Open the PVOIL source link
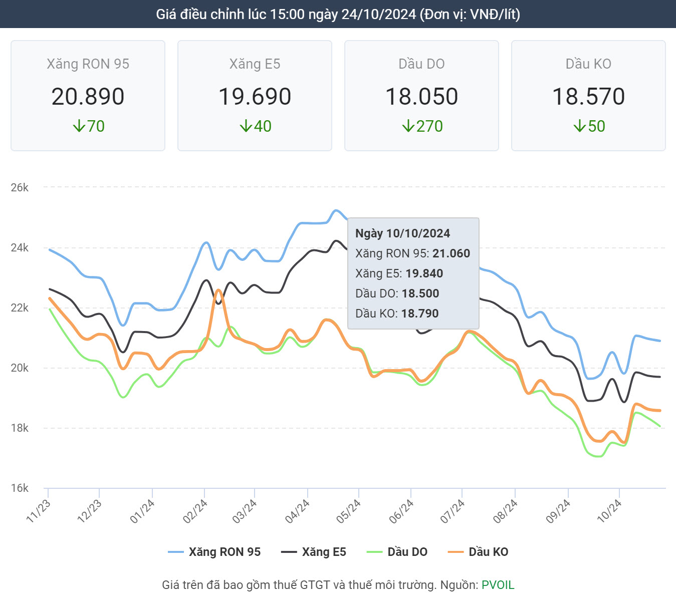Viewport: 676px width, 605px height. [x=498, y=585]
